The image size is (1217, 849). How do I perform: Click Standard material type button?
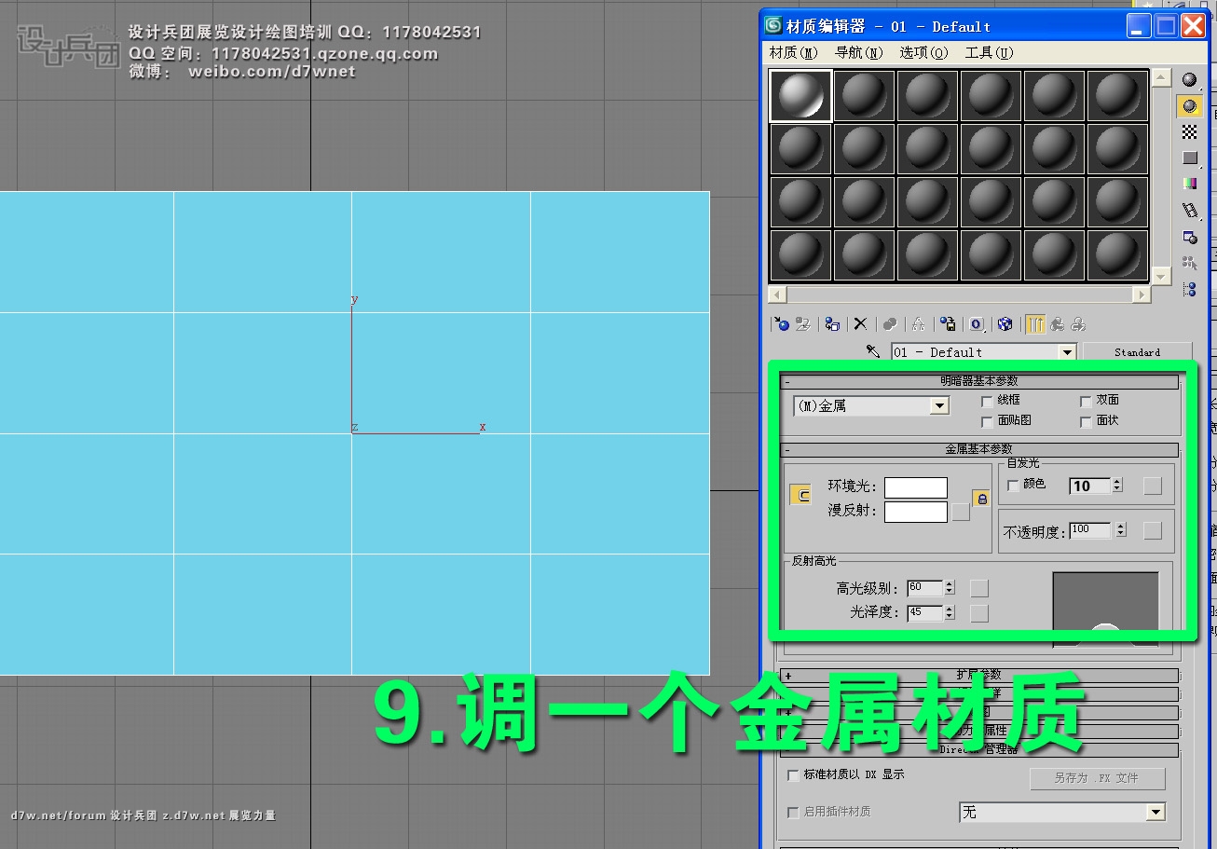coord(1137,352)
